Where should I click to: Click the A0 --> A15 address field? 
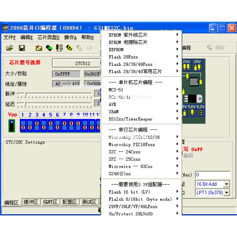[x=66, y=84]
